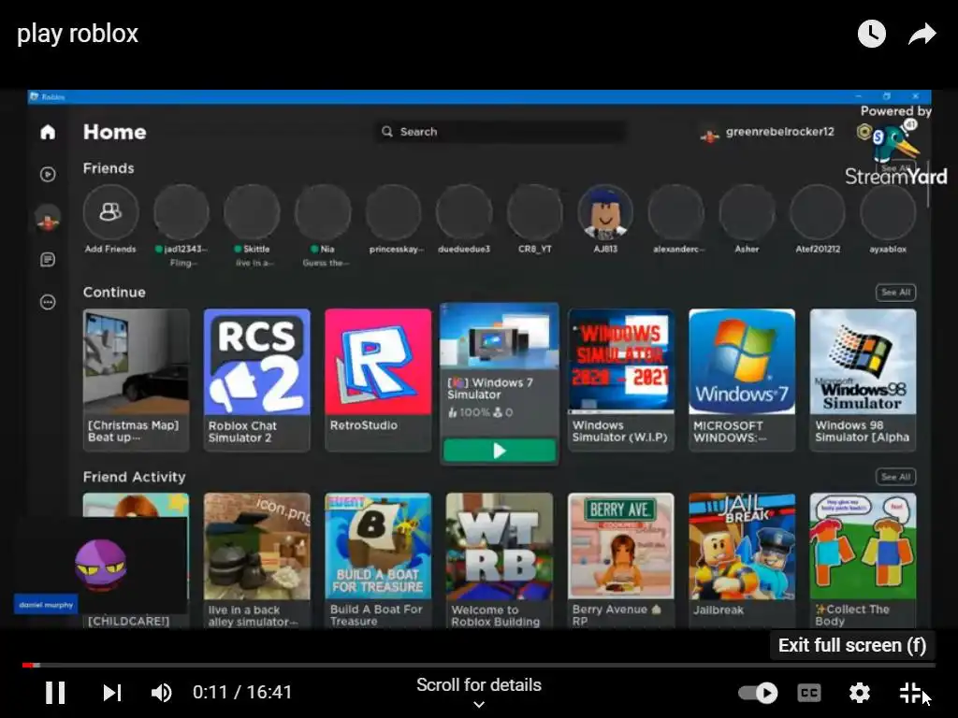Image resolution: width=958 pixels, height=718 pixels.
Task: Open Welcome to Roblox Building game
Action: click(x=500, y=561)
